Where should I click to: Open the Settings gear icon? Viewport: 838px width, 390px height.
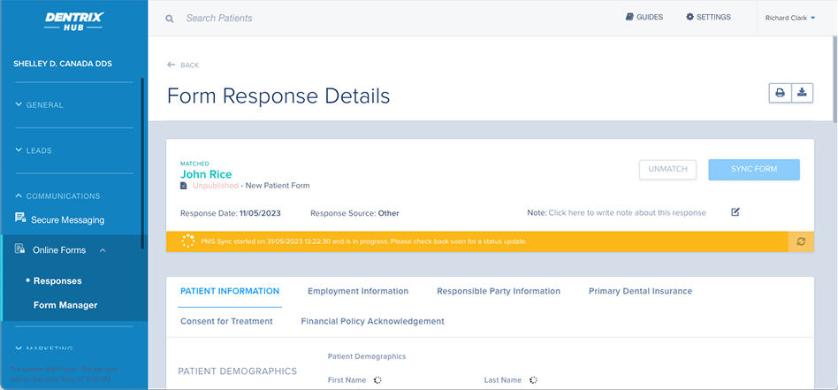click(x=690, y=17)
